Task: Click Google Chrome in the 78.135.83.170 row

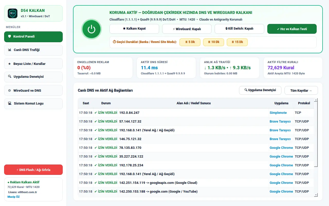Action: 281,148
